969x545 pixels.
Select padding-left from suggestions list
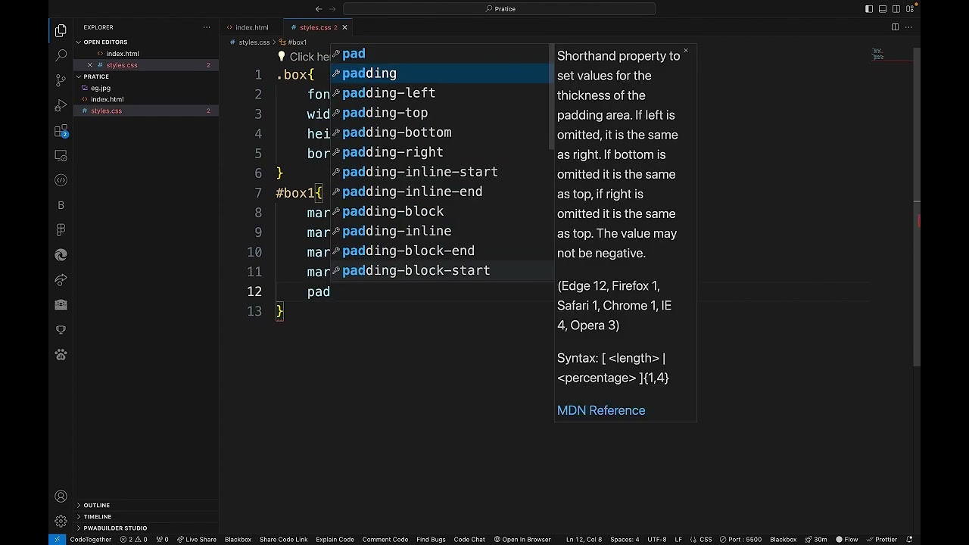point(388,93)
